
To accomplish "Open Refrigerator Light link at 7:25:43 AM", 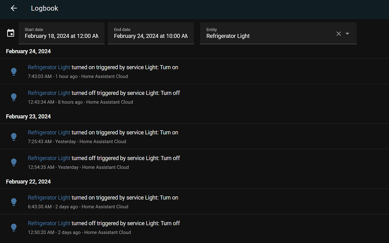I will [x=49, y=133].
